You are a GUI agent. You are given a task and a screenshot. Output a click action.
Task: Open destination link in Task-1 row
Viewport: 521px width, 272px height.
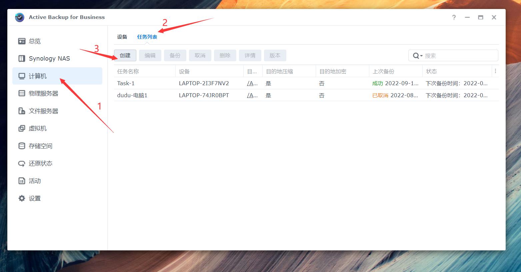click(252, 83)
